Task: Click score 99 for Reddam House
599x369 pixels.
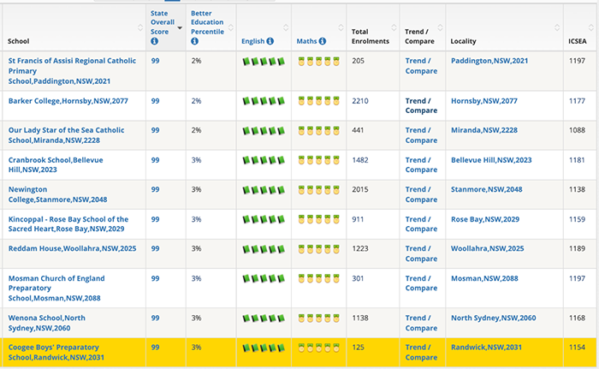Action: pos(155,248)
